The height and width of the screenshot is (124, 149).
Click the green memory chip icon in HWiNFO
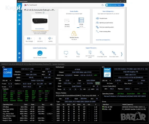[x=98, y=83]
